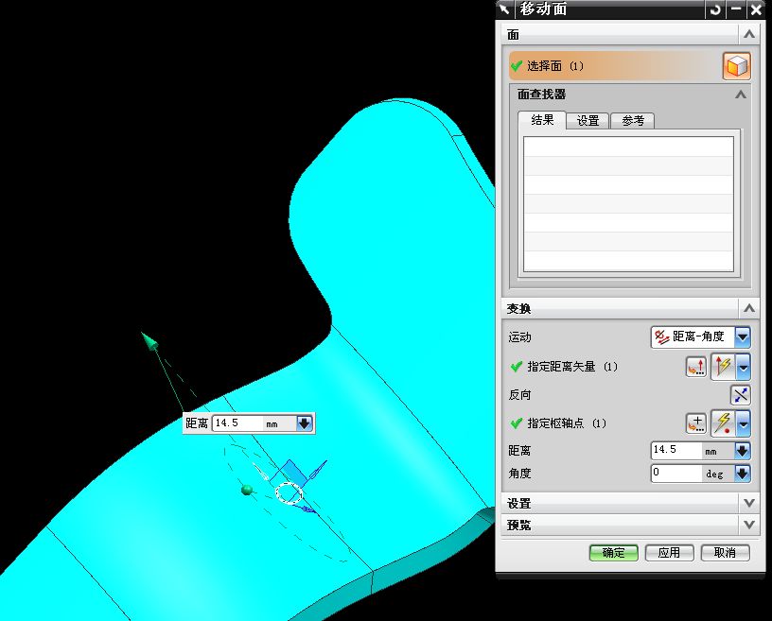Click the 距离 input field in dialog

(675, 450)
